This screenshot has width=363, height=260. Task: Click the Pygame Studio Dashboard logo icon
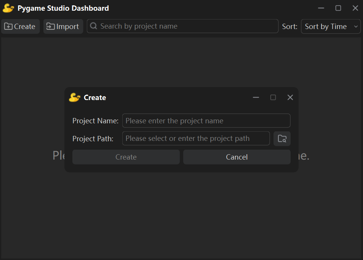8,8
